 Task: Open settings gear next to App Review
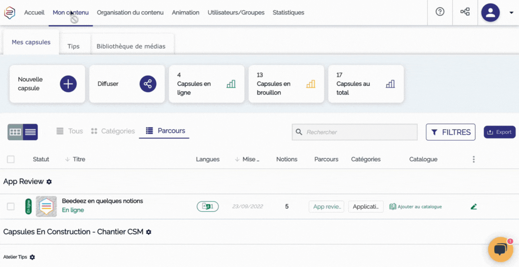(x=49, y=182)
